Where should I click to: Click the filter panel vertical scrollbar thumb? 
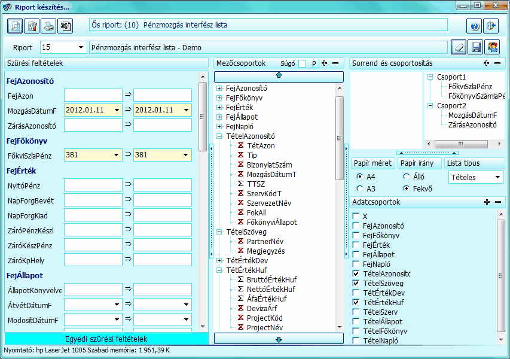tap(203, 117)
